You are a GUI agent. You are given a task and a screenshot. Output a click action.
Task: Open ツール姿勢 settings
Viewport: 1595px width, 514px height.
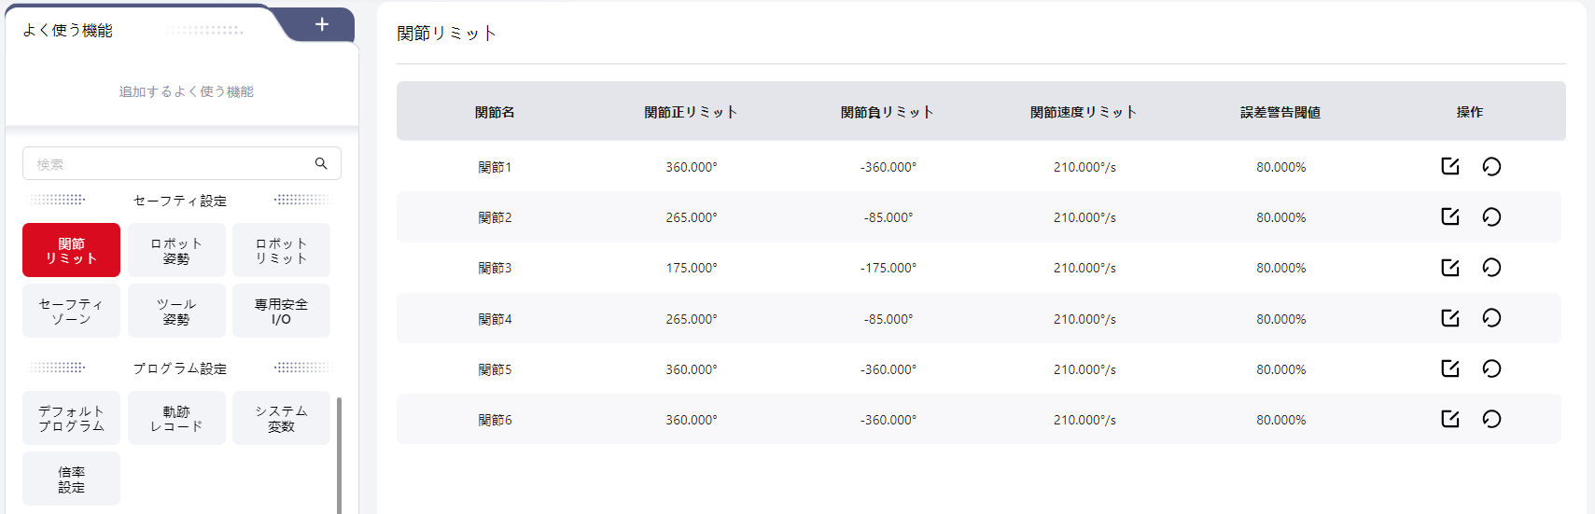[x=176, y=311]
